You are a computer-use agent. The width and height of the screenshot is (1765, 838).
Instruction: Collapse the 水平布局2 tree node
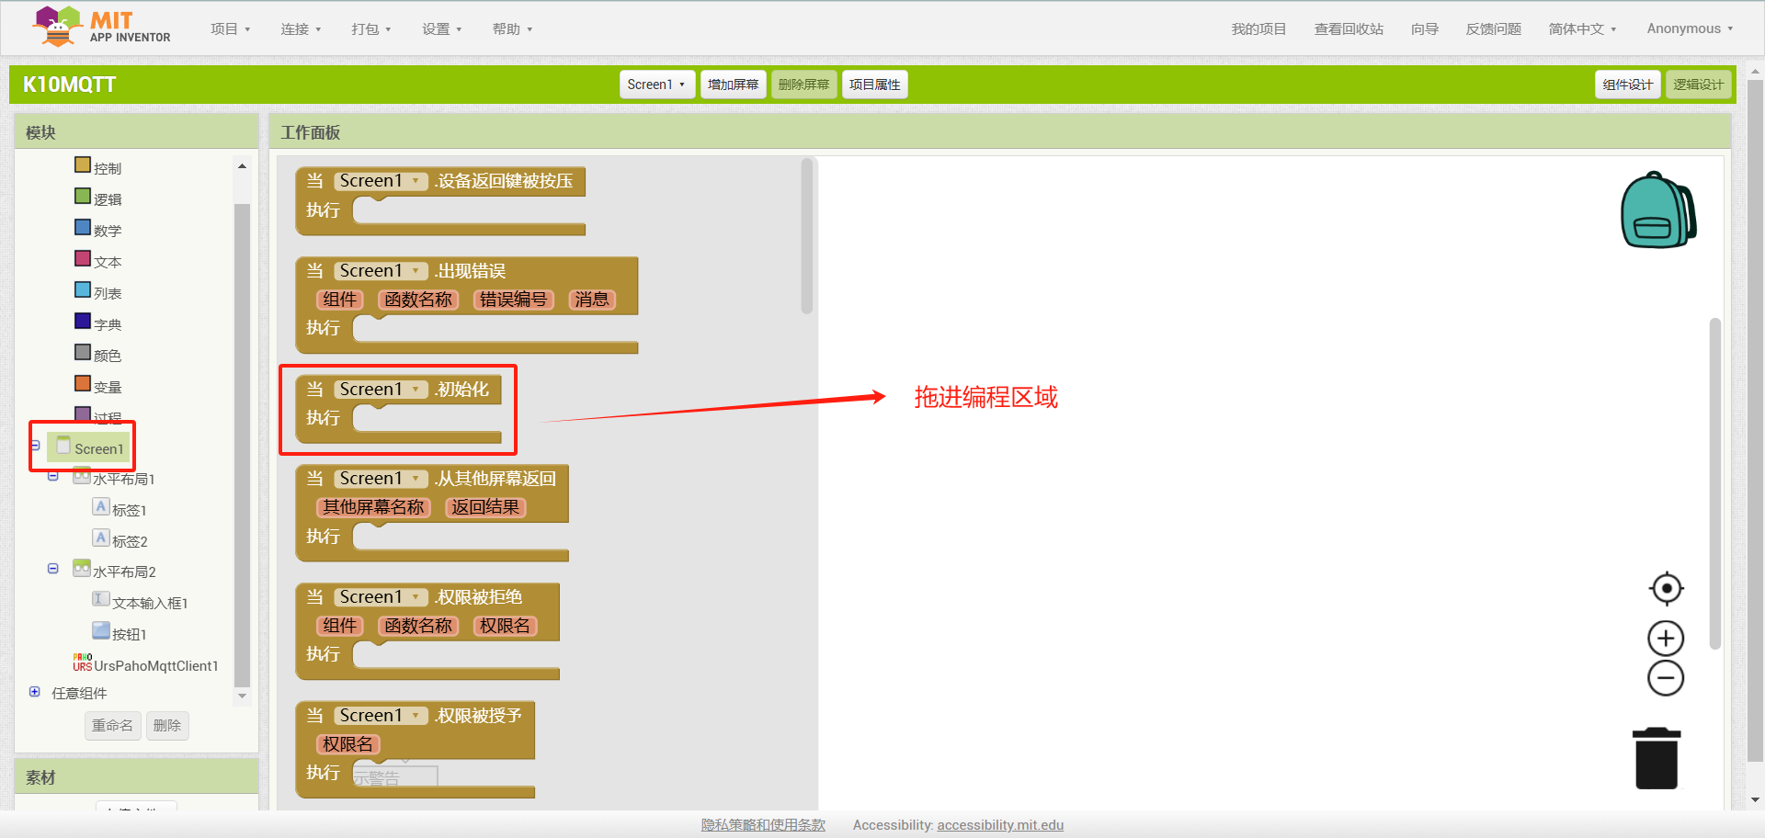point(53,569)
